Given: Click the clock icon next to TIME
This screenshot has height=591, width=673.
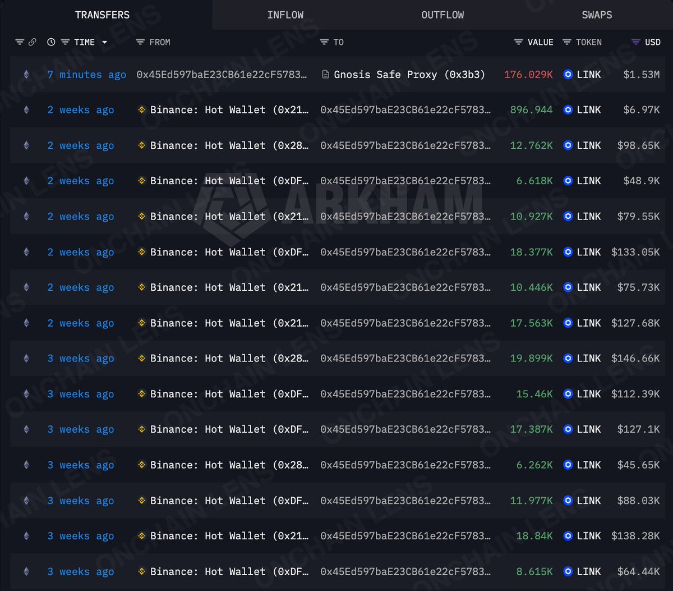Looking at the screenshot, I should tap(51, 42).
